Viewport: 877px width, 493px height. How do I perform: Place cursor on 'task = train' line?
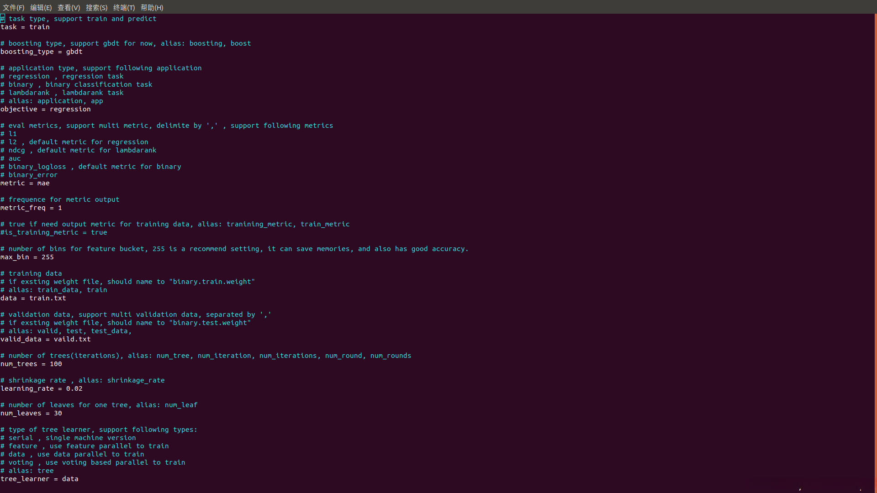[25, 27]
